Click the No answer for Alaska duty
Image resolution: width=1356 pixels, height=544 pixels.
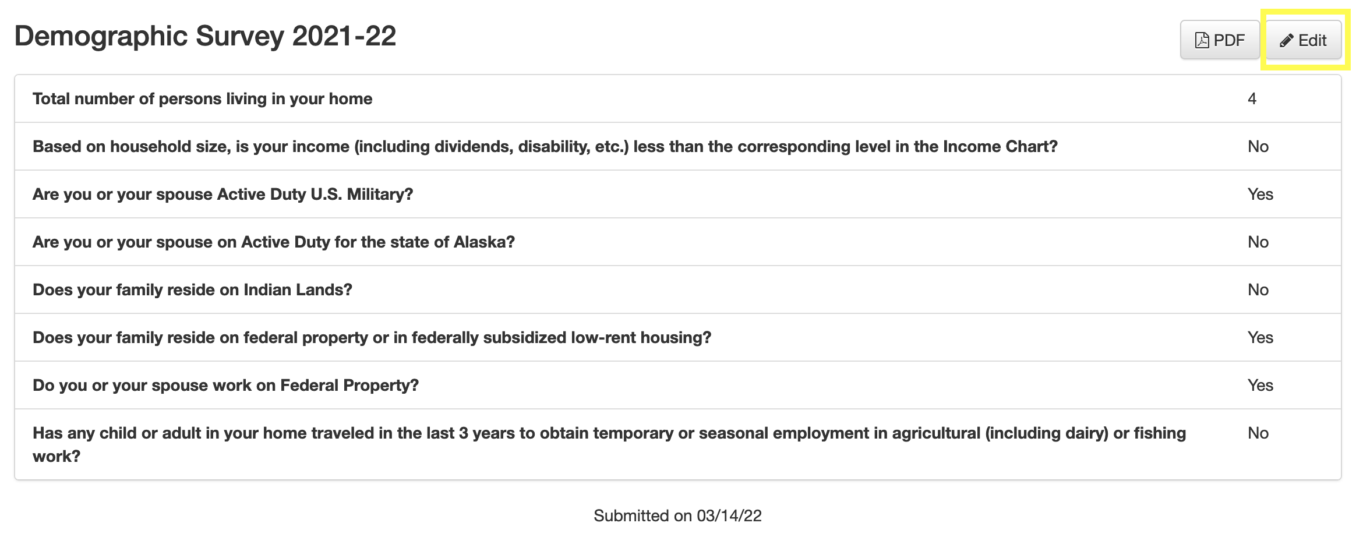(1258, 242)
